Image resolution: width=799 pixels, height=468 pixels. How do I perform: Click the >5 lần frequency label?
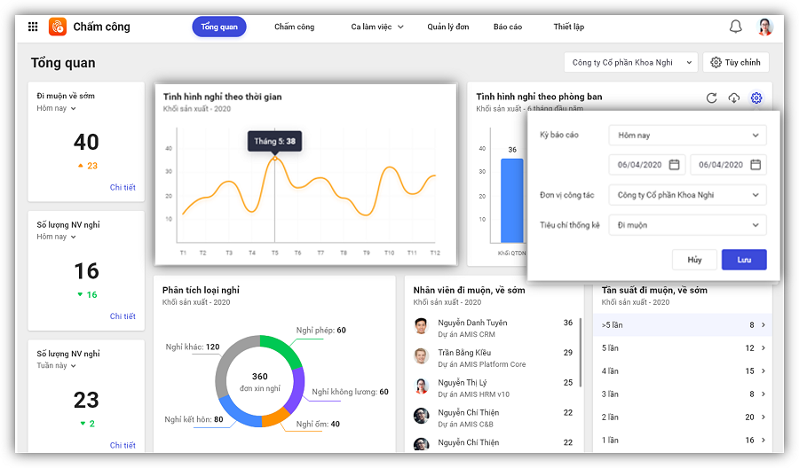612,324
